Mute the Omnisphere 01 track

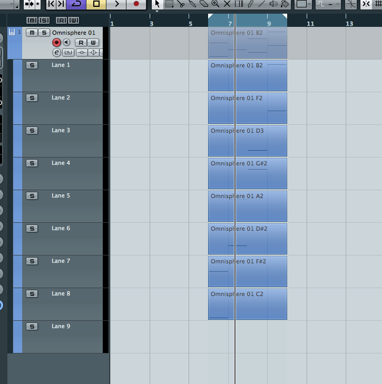(x=32, y=33)
